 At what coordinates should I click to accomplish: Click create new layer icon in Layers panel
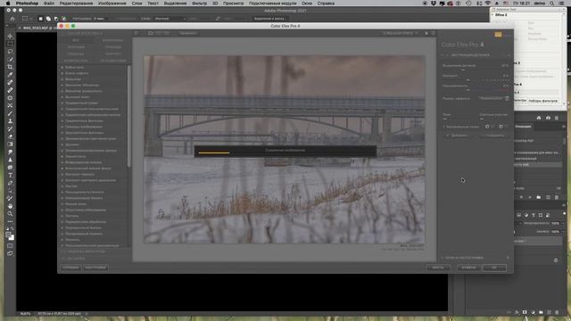(549, 312)
